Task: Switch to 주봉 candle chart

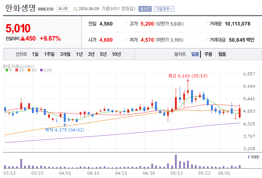Action: click(208, 54)
